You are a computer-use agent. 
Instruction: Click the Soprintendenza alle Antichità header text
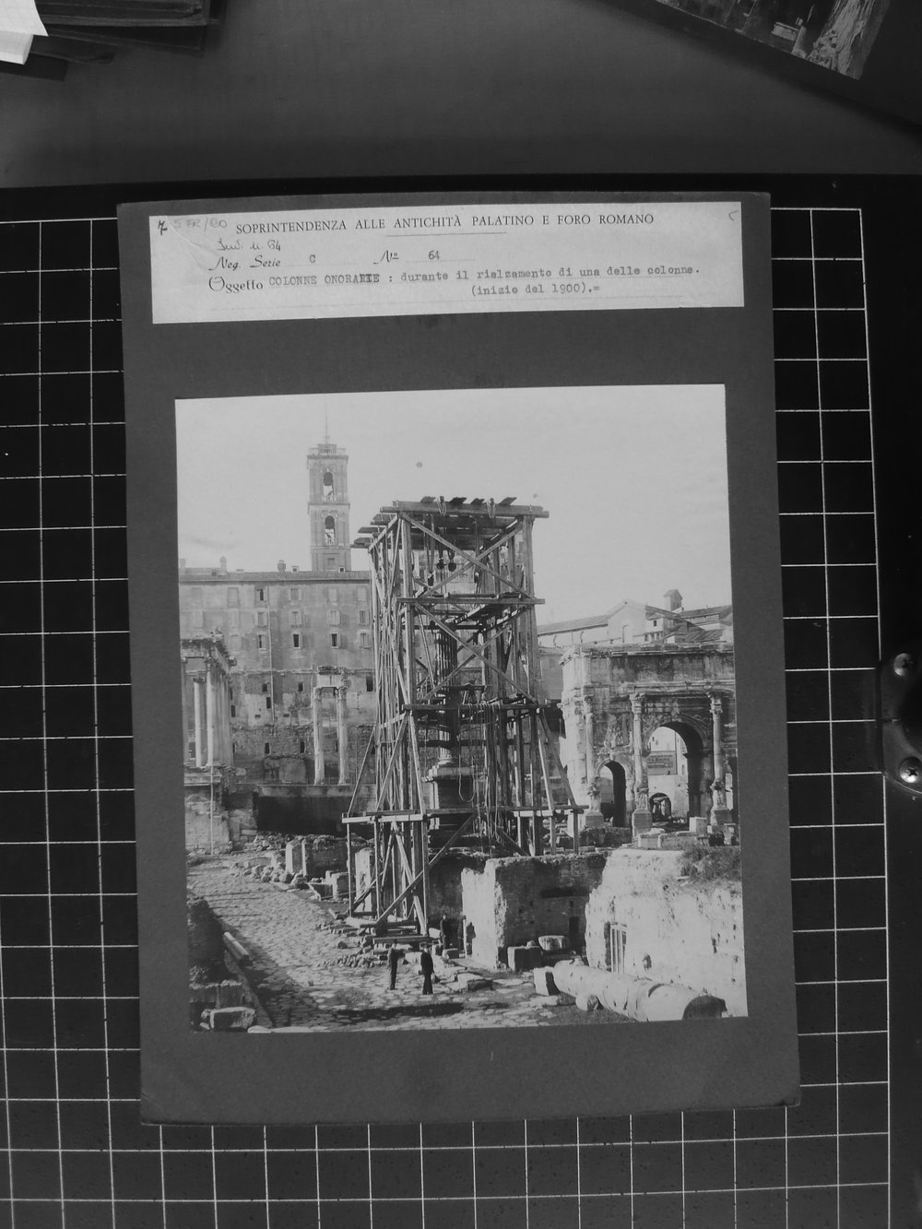coord(444,220)
